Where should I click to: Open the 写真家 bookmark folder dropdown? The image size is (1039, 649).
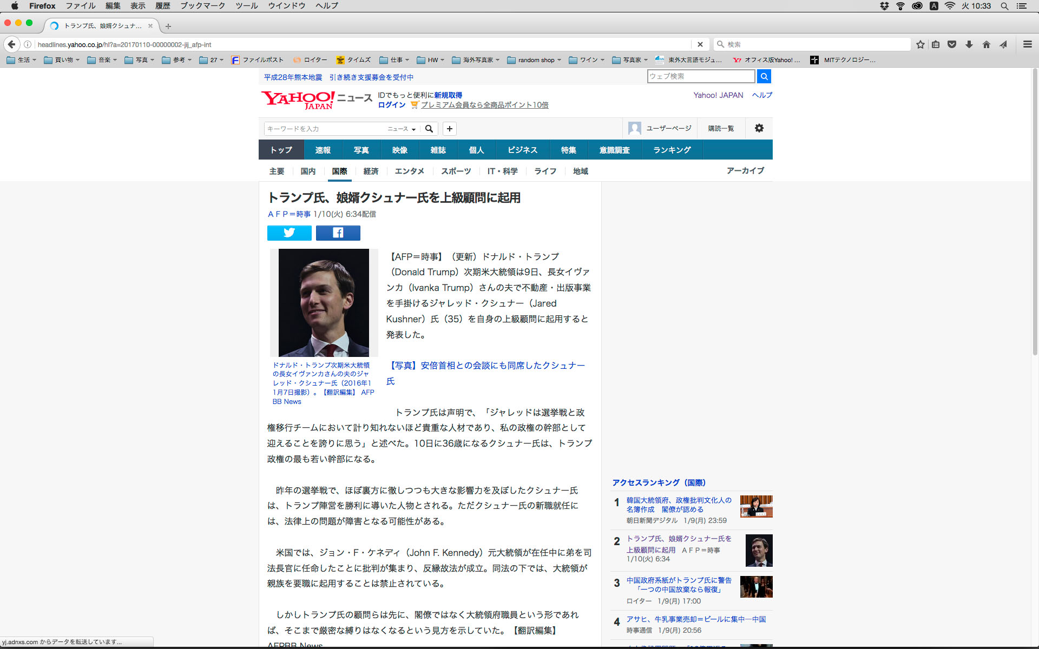pyautogui.click(x=631, y=60)
